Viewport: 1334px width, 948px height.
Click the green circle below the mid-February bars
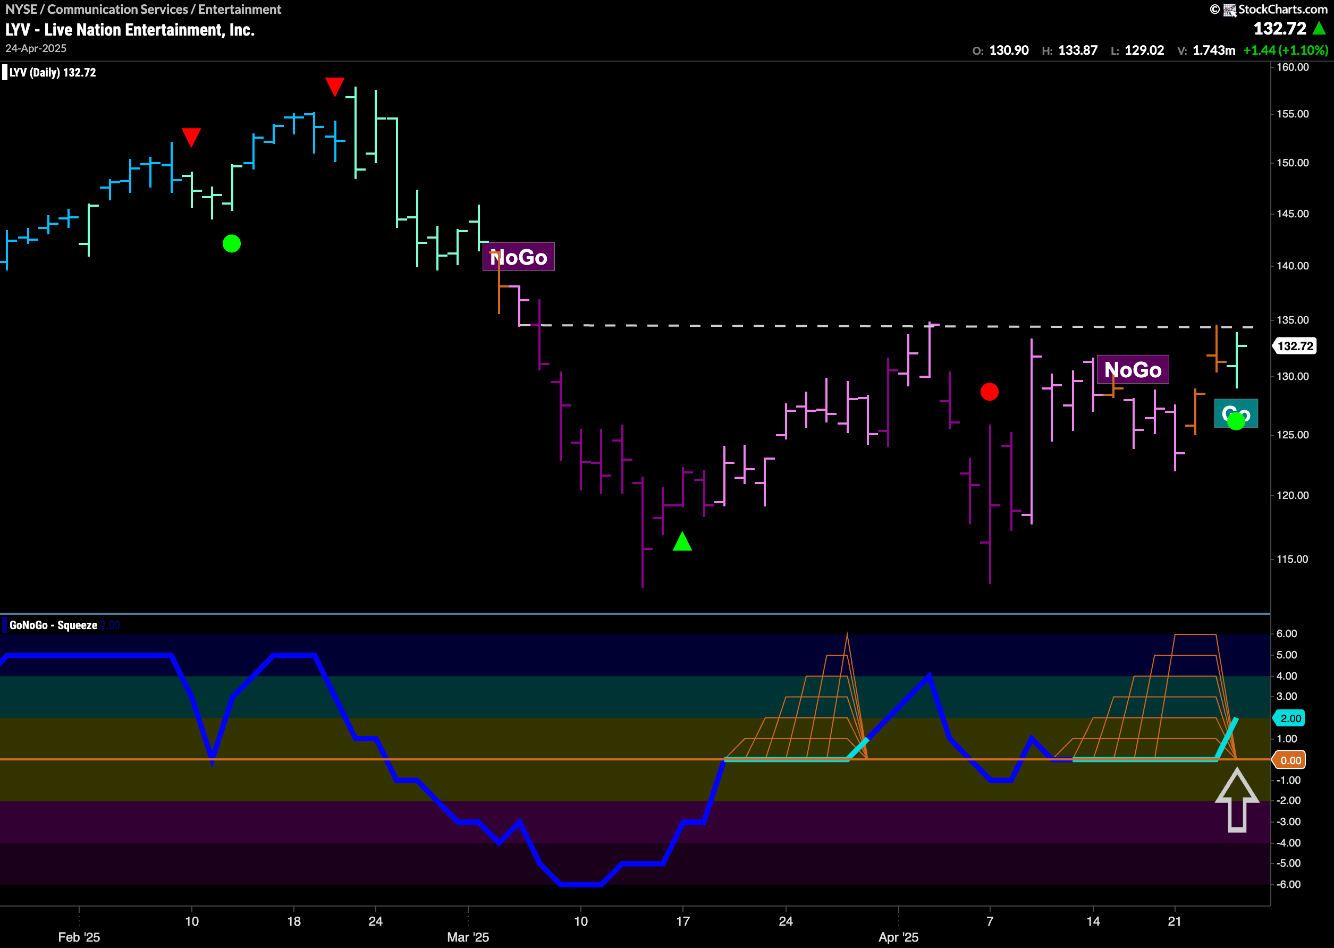[232, 243]
